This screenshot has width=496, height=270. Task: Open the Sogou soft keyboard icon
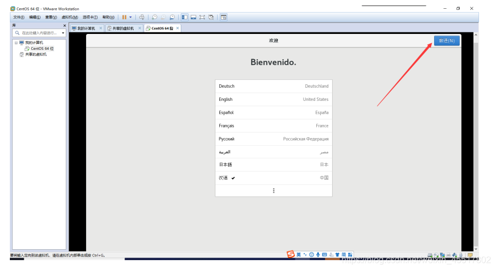(324, 255)
